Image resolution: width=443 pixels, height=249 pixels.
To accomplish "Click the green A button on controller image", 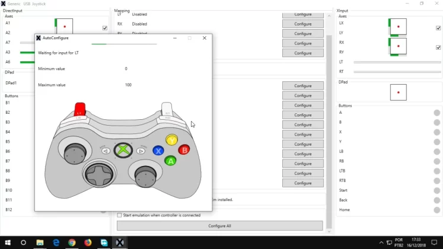I will 170,161.
